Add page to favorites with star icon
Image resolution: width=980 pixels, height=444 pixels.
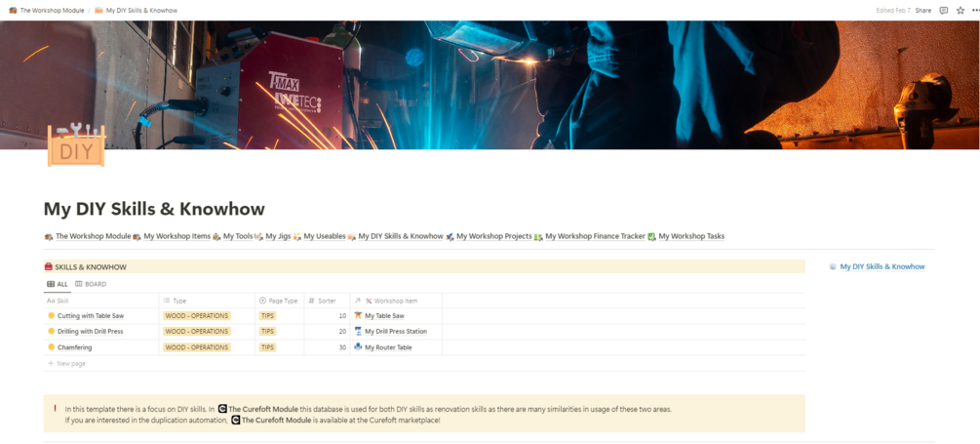click(x=960, y=10)
